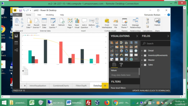The height and width of the screenshot is (106, 188).
Task: Click the Fields search box
Action: [155, 44]
